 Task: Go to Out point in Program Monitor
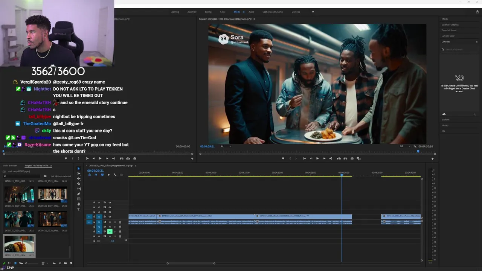coord(331,158)
